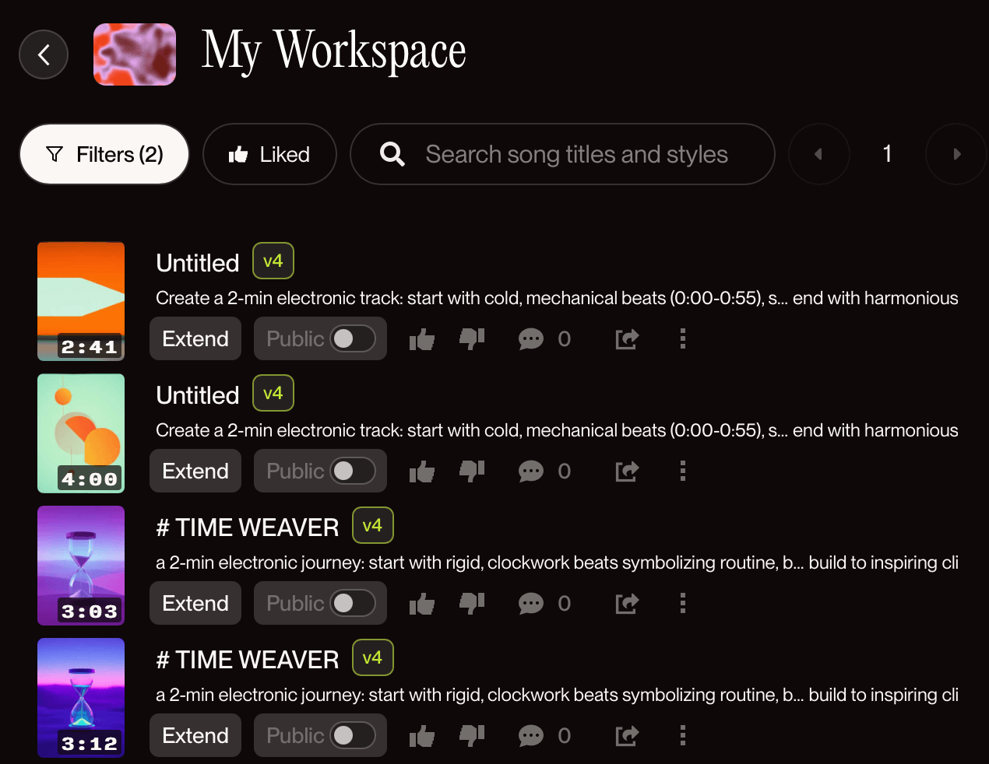The height and width of the screenshot is (764, 989).
Task: Go to the next page of songs
Action: tap(956, 154)
